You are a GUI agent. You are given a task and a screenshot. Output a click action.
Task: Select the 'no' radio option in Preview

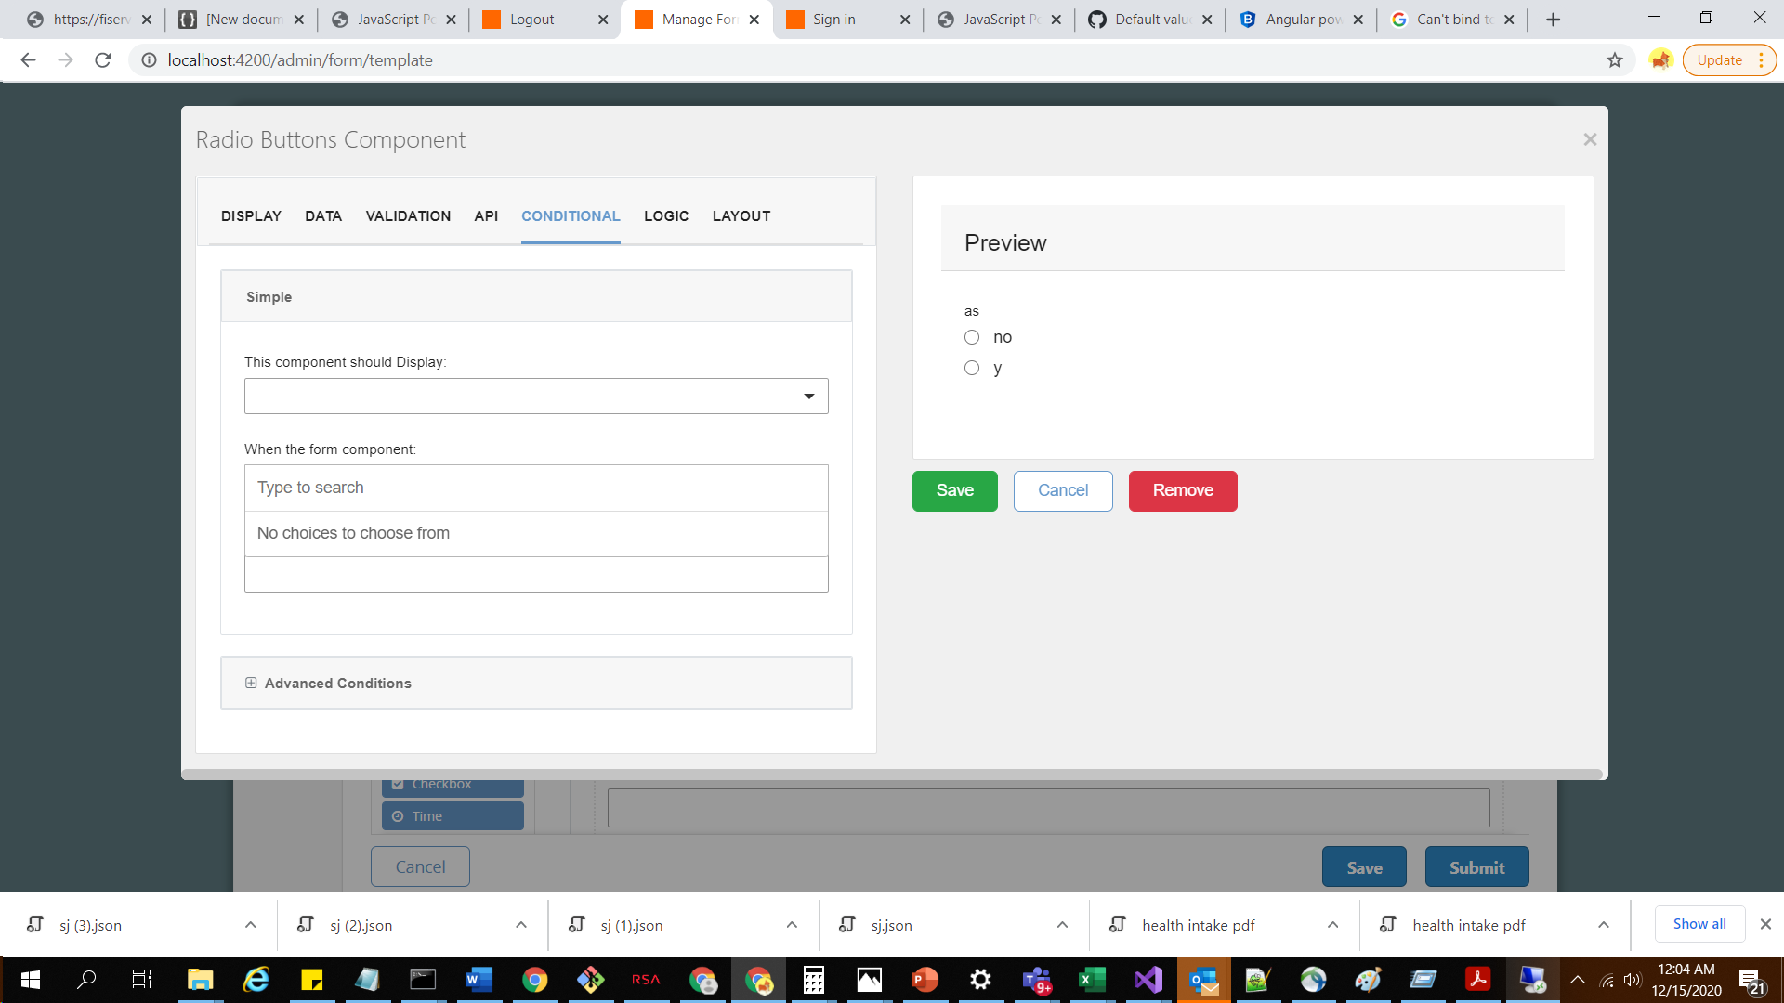(971, 337)
